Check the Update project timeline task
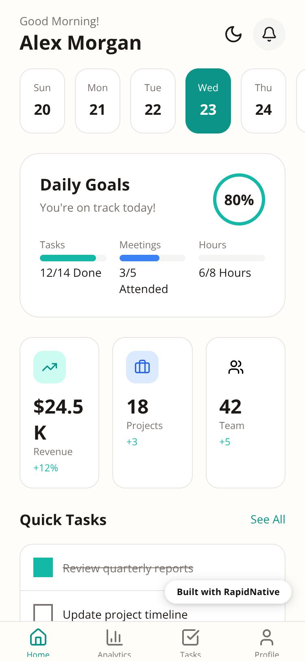Image resolution: width=305 pixels, height=661 pixels. (x=43, y=613)
